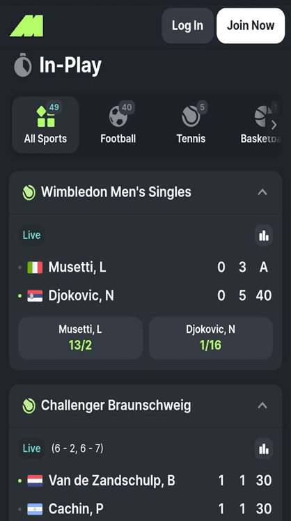Open stats icon for Braunschweig match
Viewport: 291px width, 521px height.
click(x=264, y=449)
